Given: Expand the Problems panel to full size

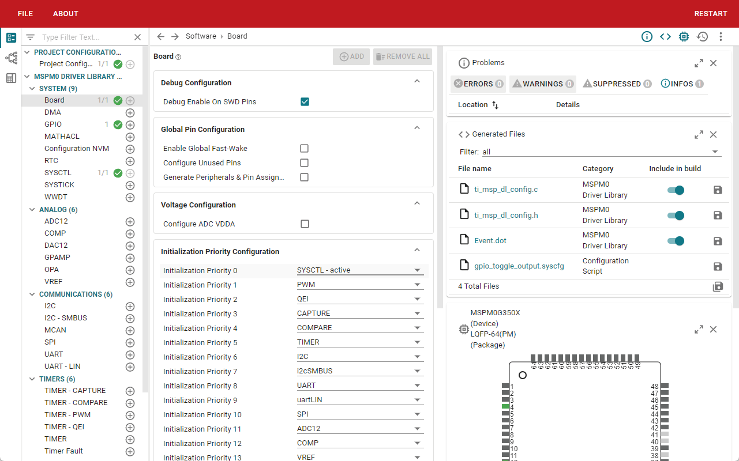Looking at the screenshot, I should 699,63.
